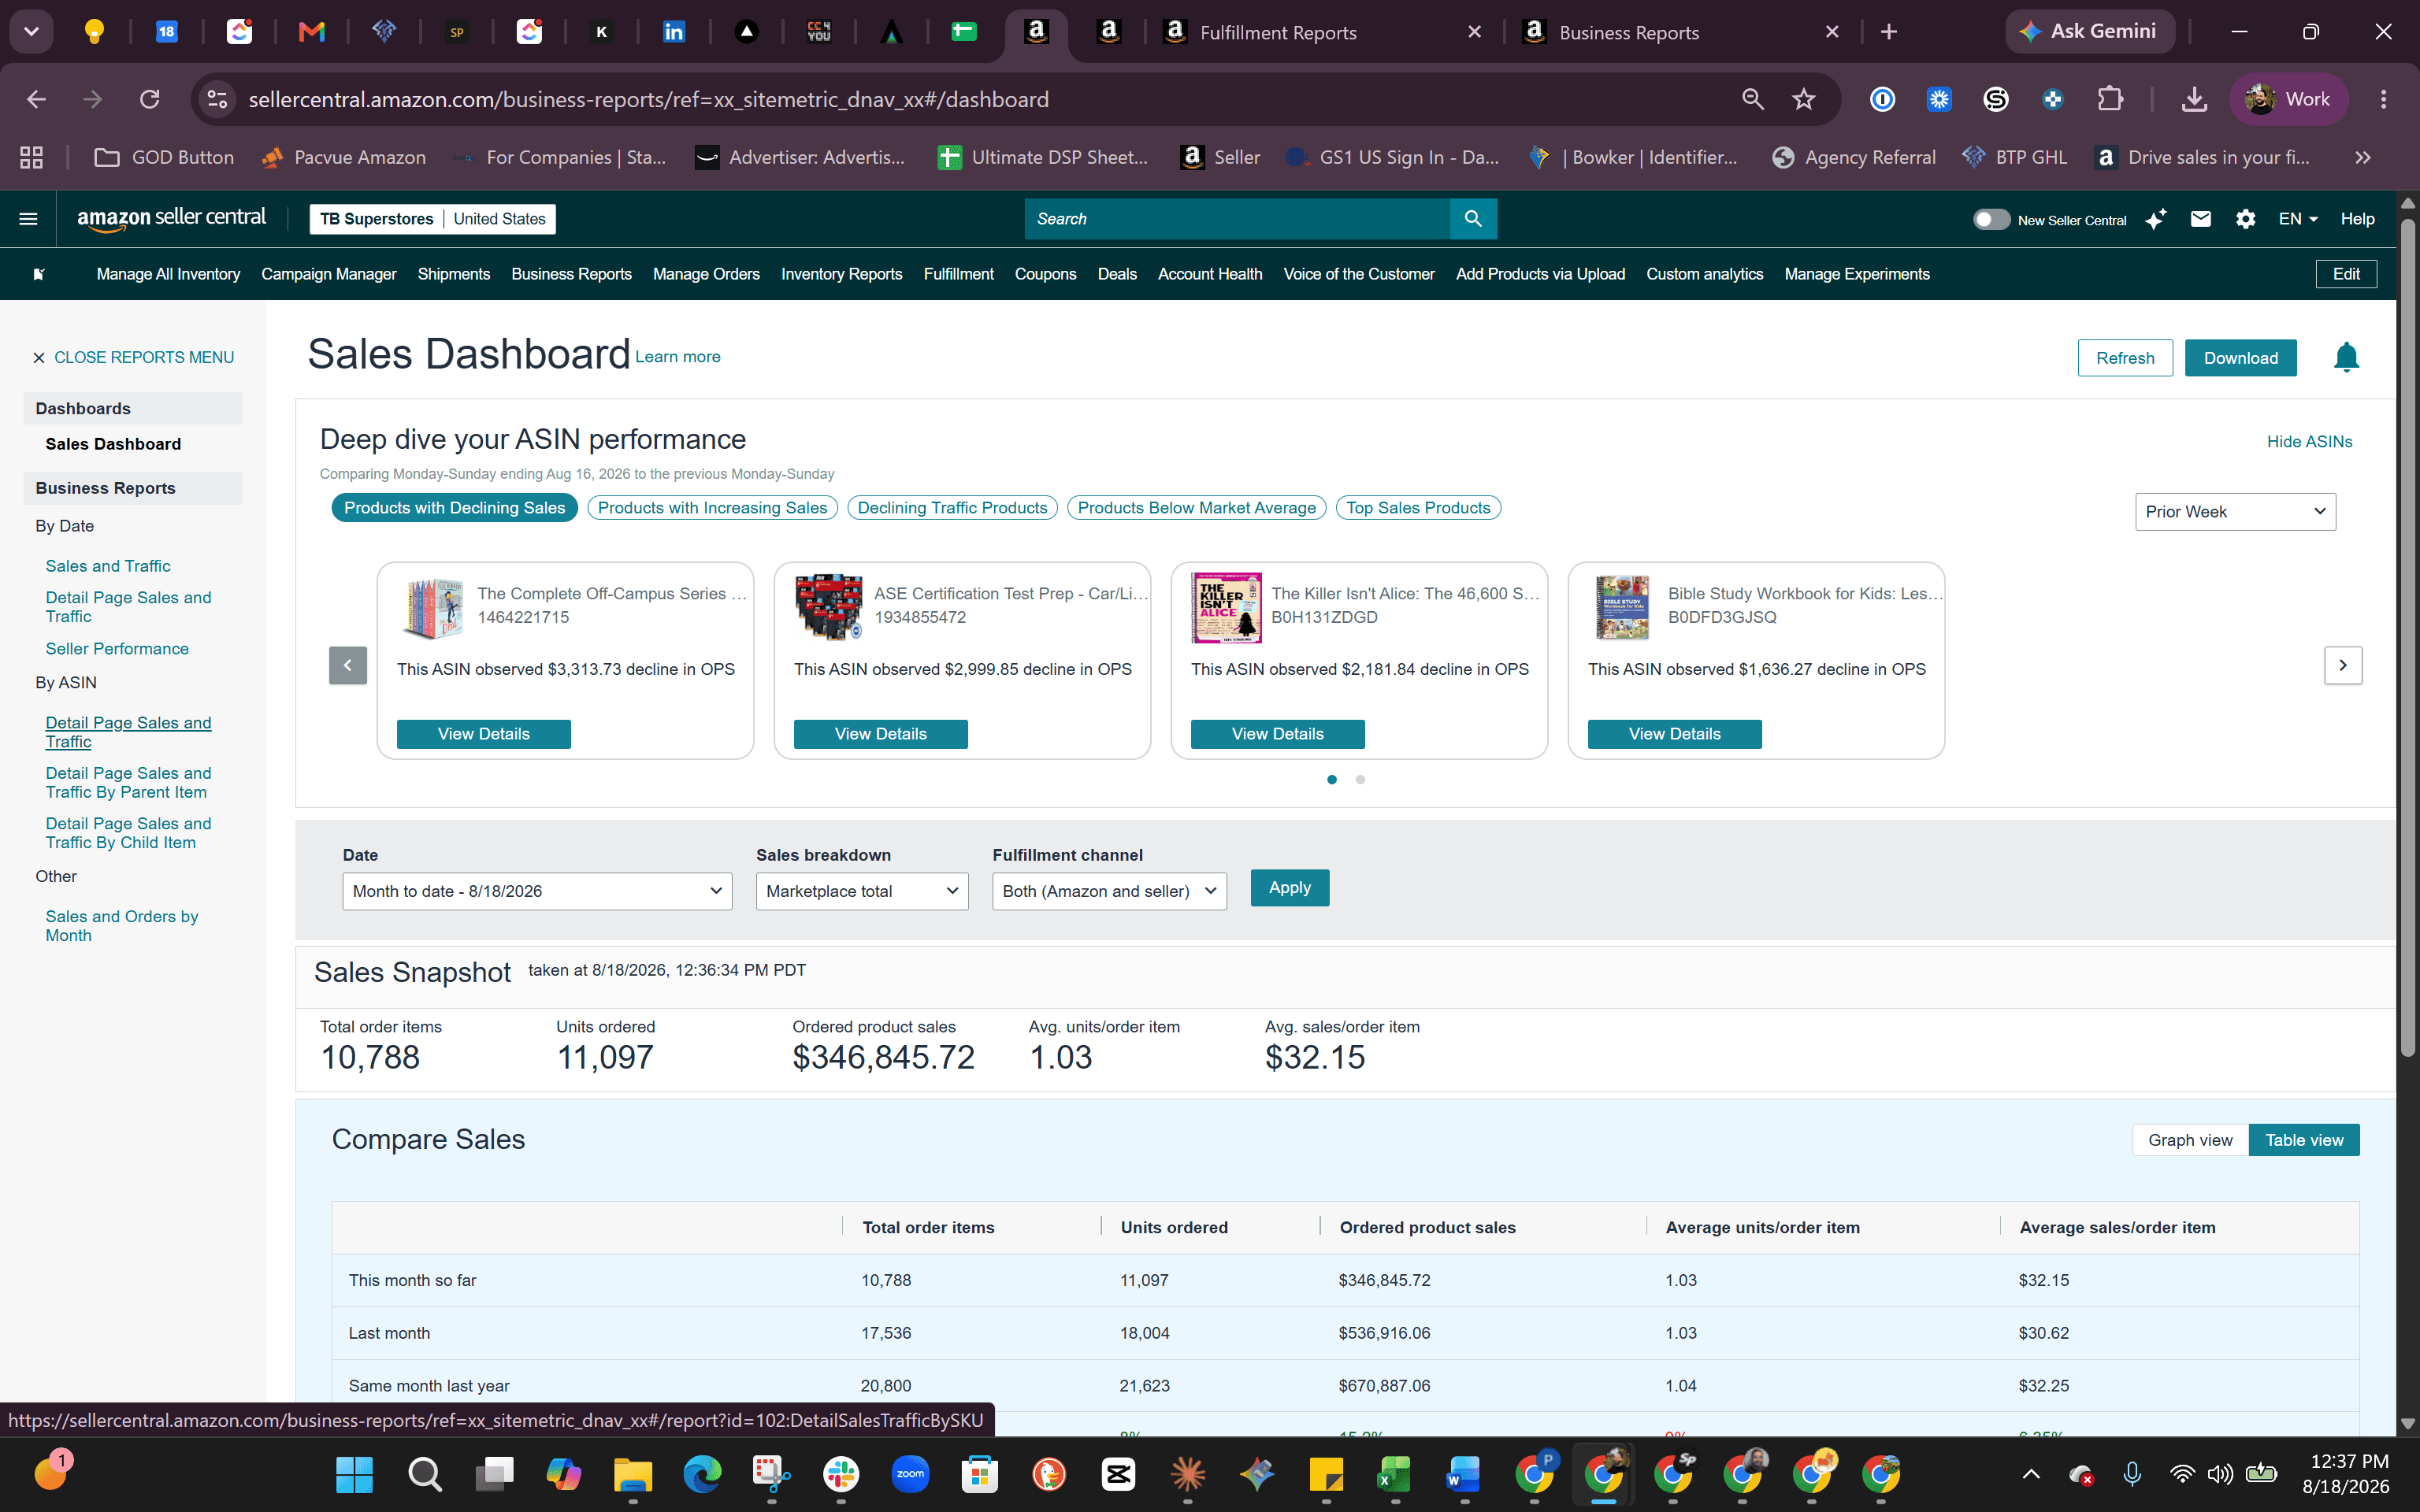This screenshot has width=2420, height=1512.
Task: Click into the Seller Central Search field
Action: coord(1237,219)
